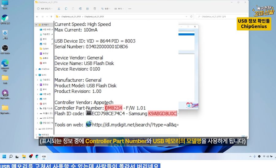Open 동영상 under 내 PC
The height and width of the screenshot is (168, 276).
click(44, 85)
